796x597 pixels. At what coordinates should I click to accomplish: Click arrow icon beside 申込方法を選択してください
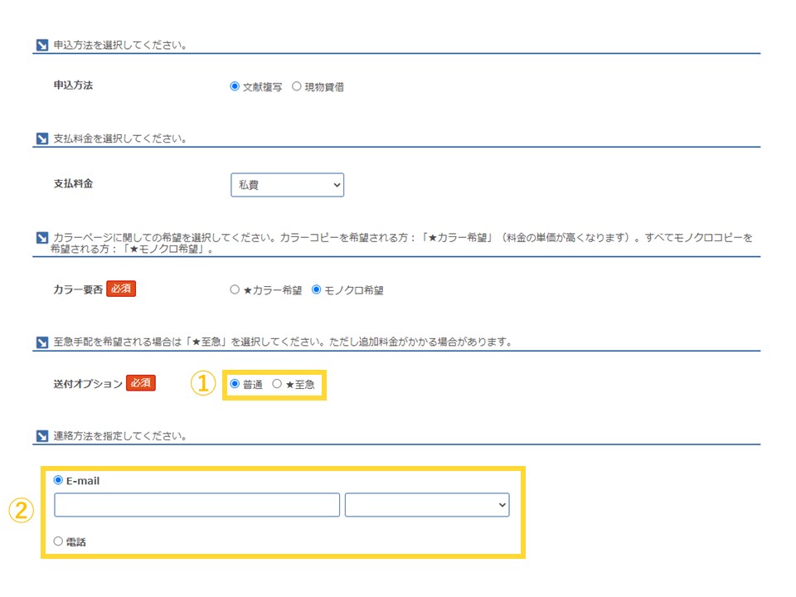42,45
